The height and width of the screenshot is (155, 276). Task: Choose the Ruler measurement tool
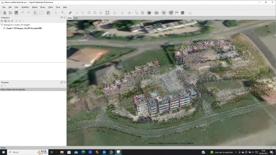[x=70, y=13]
